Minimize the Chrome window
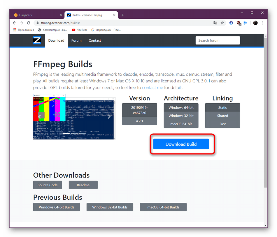The height and width of the screenshot is (237, 277). 242,13
